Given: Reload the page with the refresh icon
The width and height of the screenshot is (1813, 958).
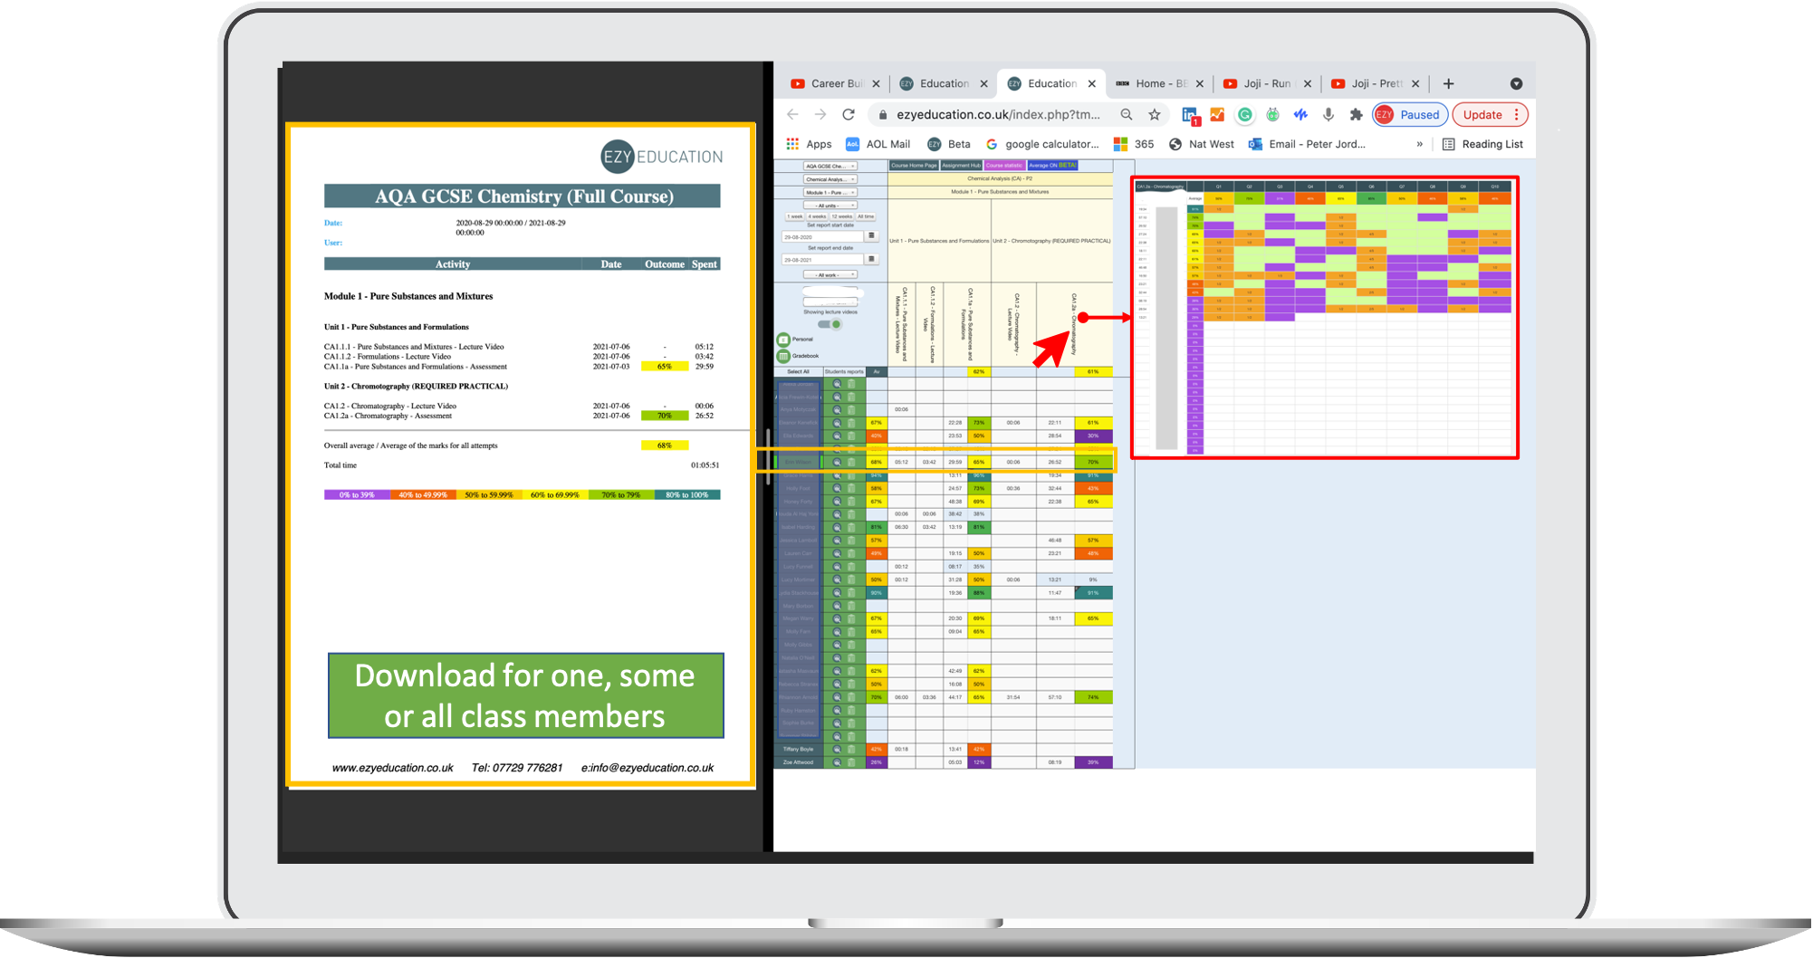Looking at the screenshot, I should point(849,115).
